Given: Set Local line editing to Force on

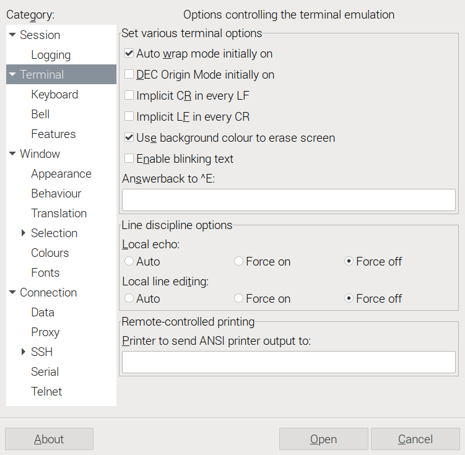Looking at the screenshot, I should point(239,298).
